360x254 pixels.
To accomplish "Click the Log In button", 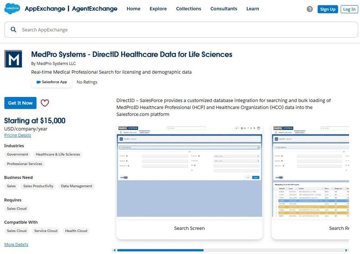I will click(x=349, y=9).
